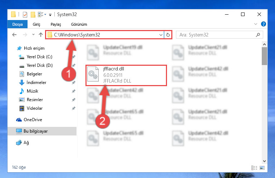Minimize the System32 window

227,15
